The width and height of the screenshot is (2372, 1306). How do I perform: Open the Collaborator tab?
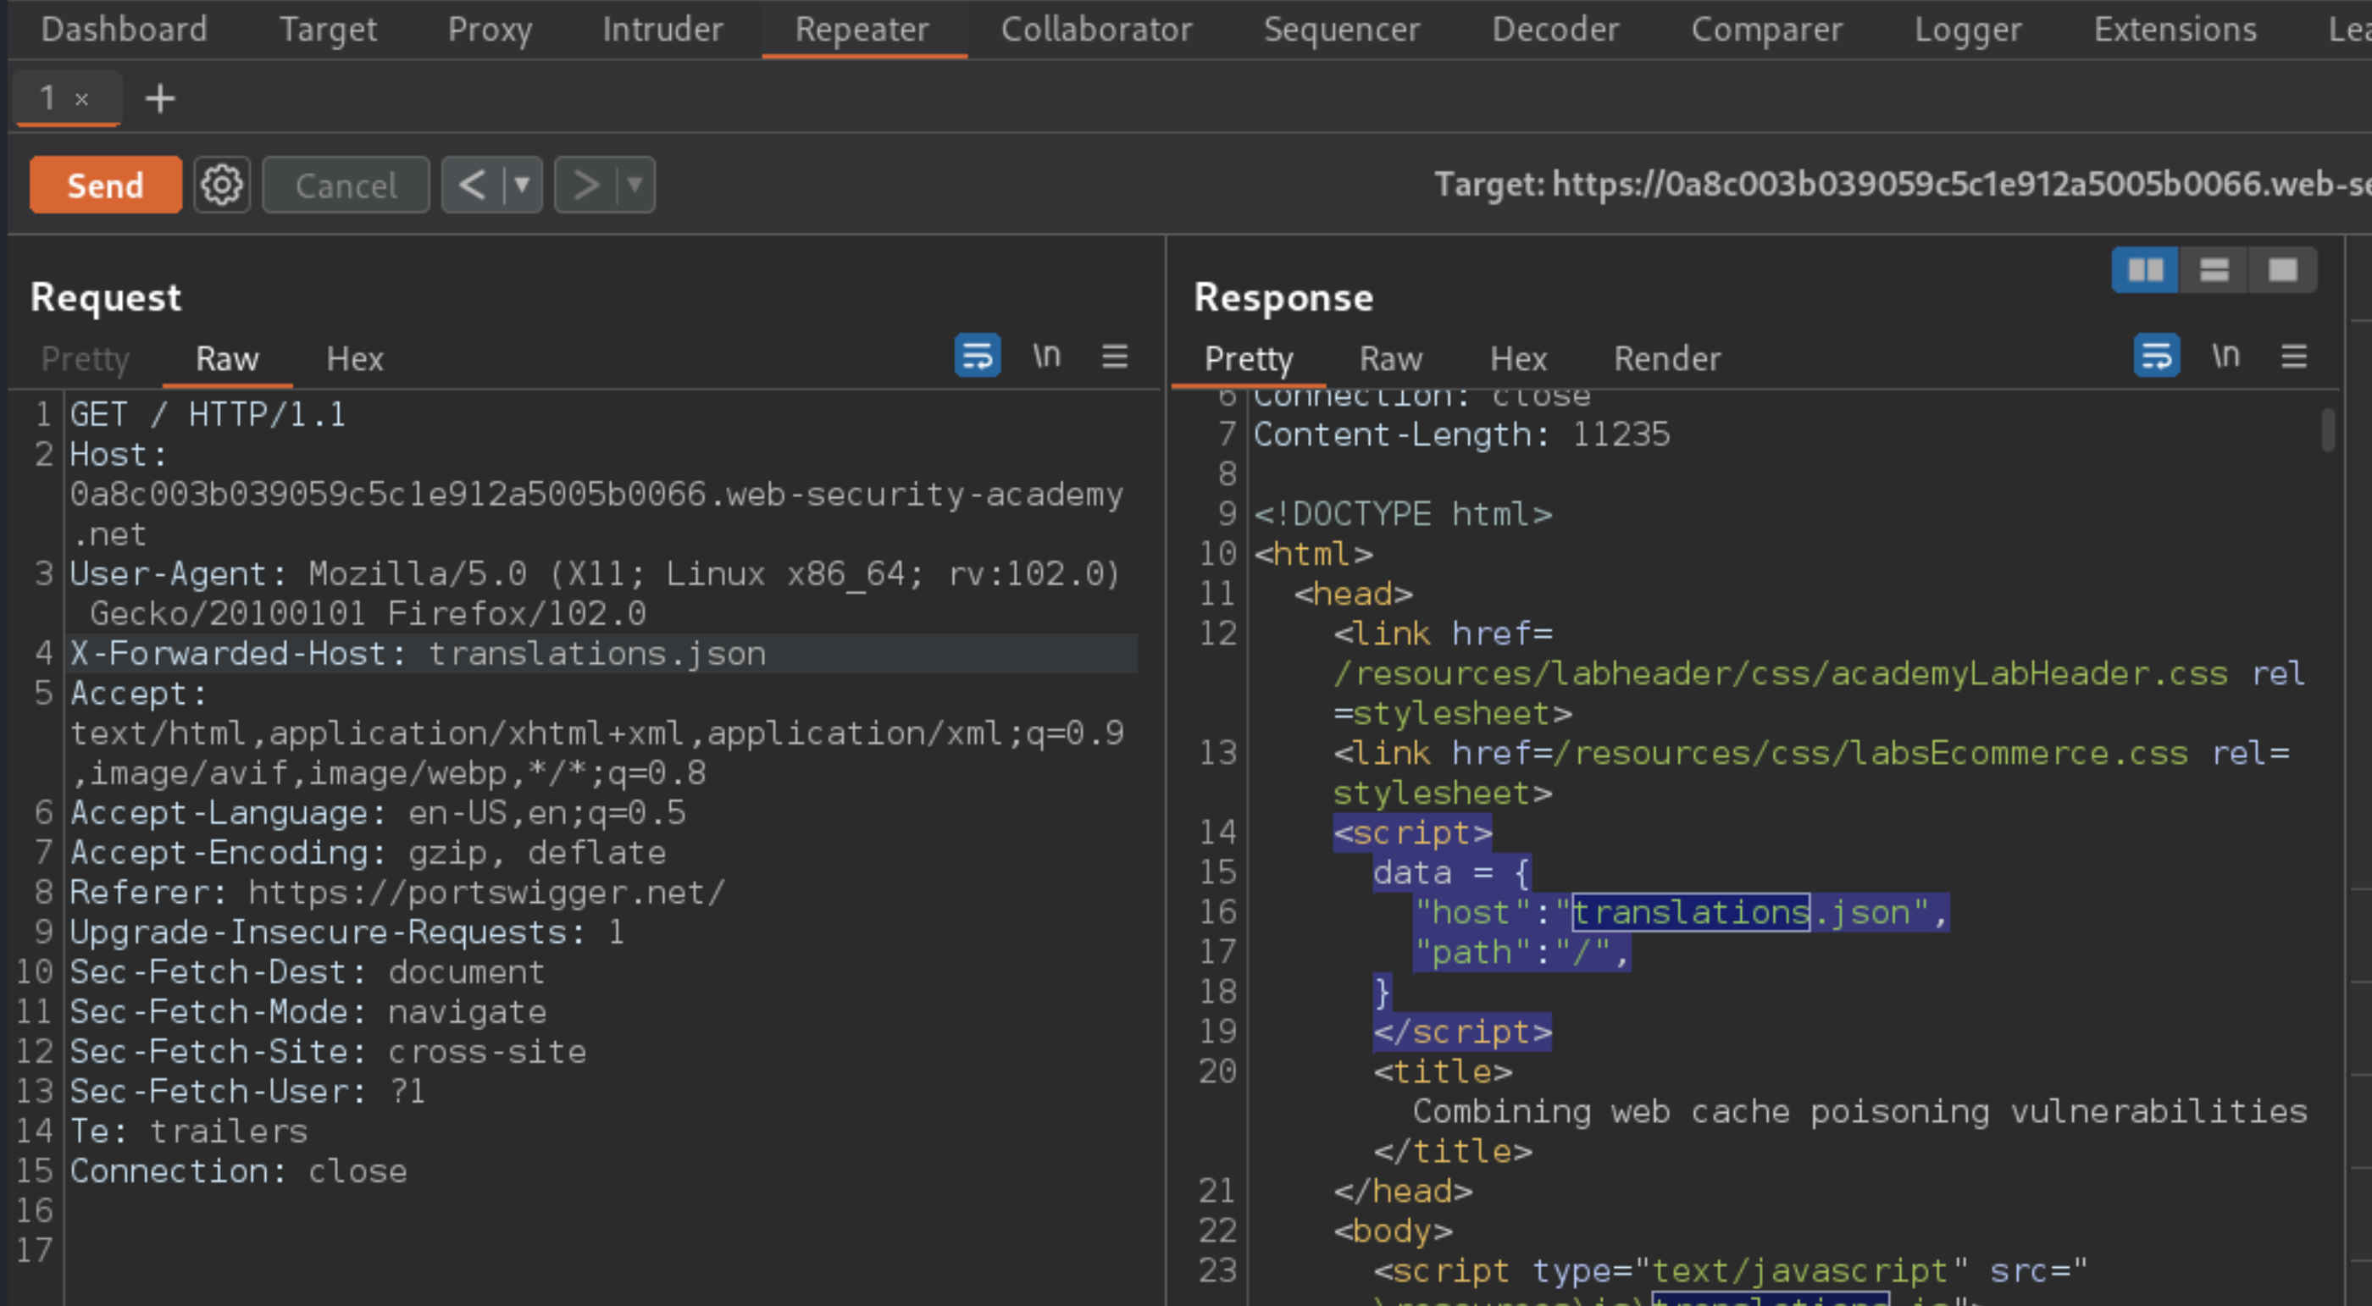pos(1095,30)
